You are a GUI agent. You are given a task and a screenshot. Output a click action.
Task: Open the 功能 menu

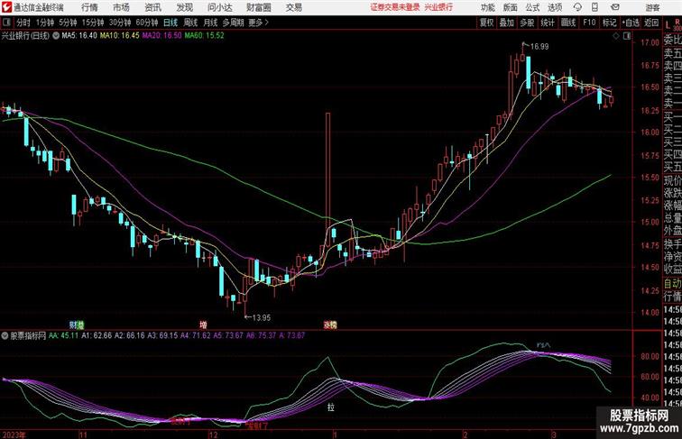pyautogui.click(x=487, y=7)
